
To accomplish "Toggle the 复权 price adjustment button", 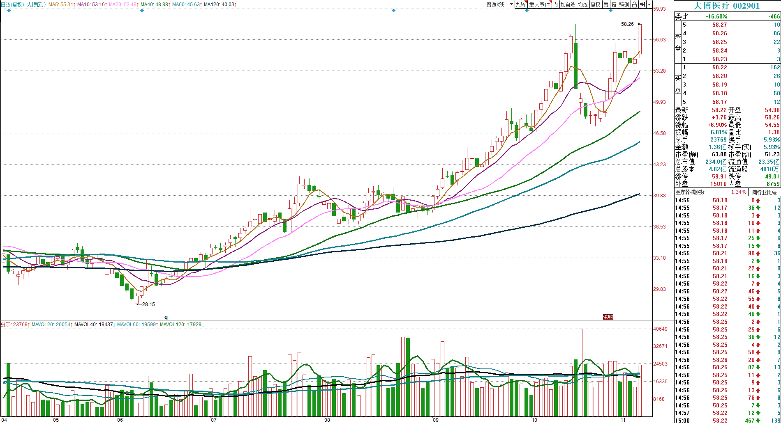I will click(595, 5).
